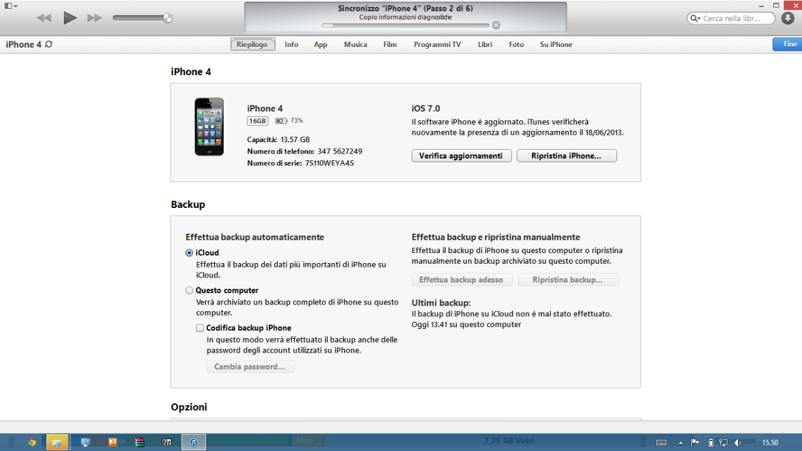This screenshot has width=802, height=451.
Task: Open Google Chrome from the taskbar
Action: pos(32,442)
